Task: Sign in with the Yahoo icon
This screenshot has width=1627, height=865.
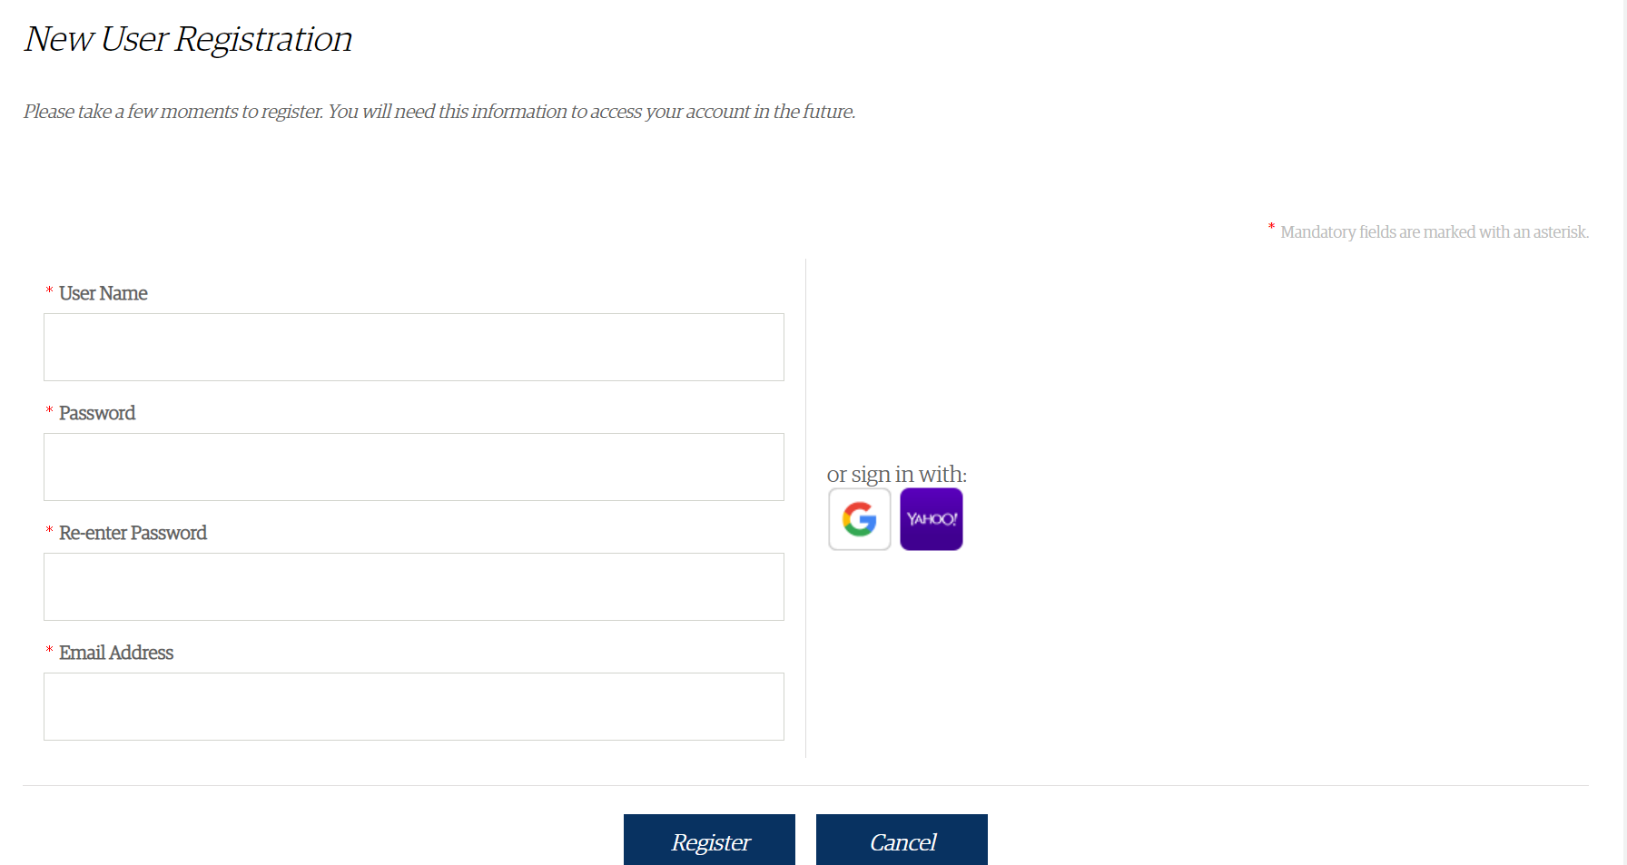Action: coord(932,519)
